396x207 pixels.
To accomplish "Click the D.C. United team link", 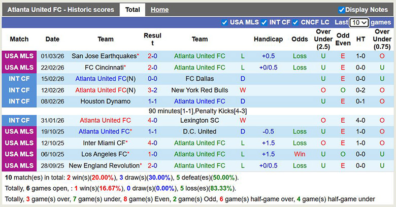I will click(200, 132).
